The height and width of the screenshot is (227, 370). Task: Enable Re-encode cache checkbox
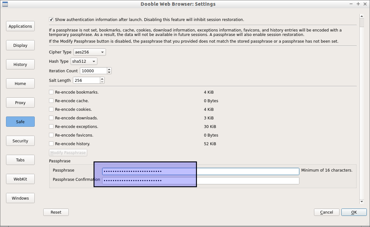[x=51, y=101]
